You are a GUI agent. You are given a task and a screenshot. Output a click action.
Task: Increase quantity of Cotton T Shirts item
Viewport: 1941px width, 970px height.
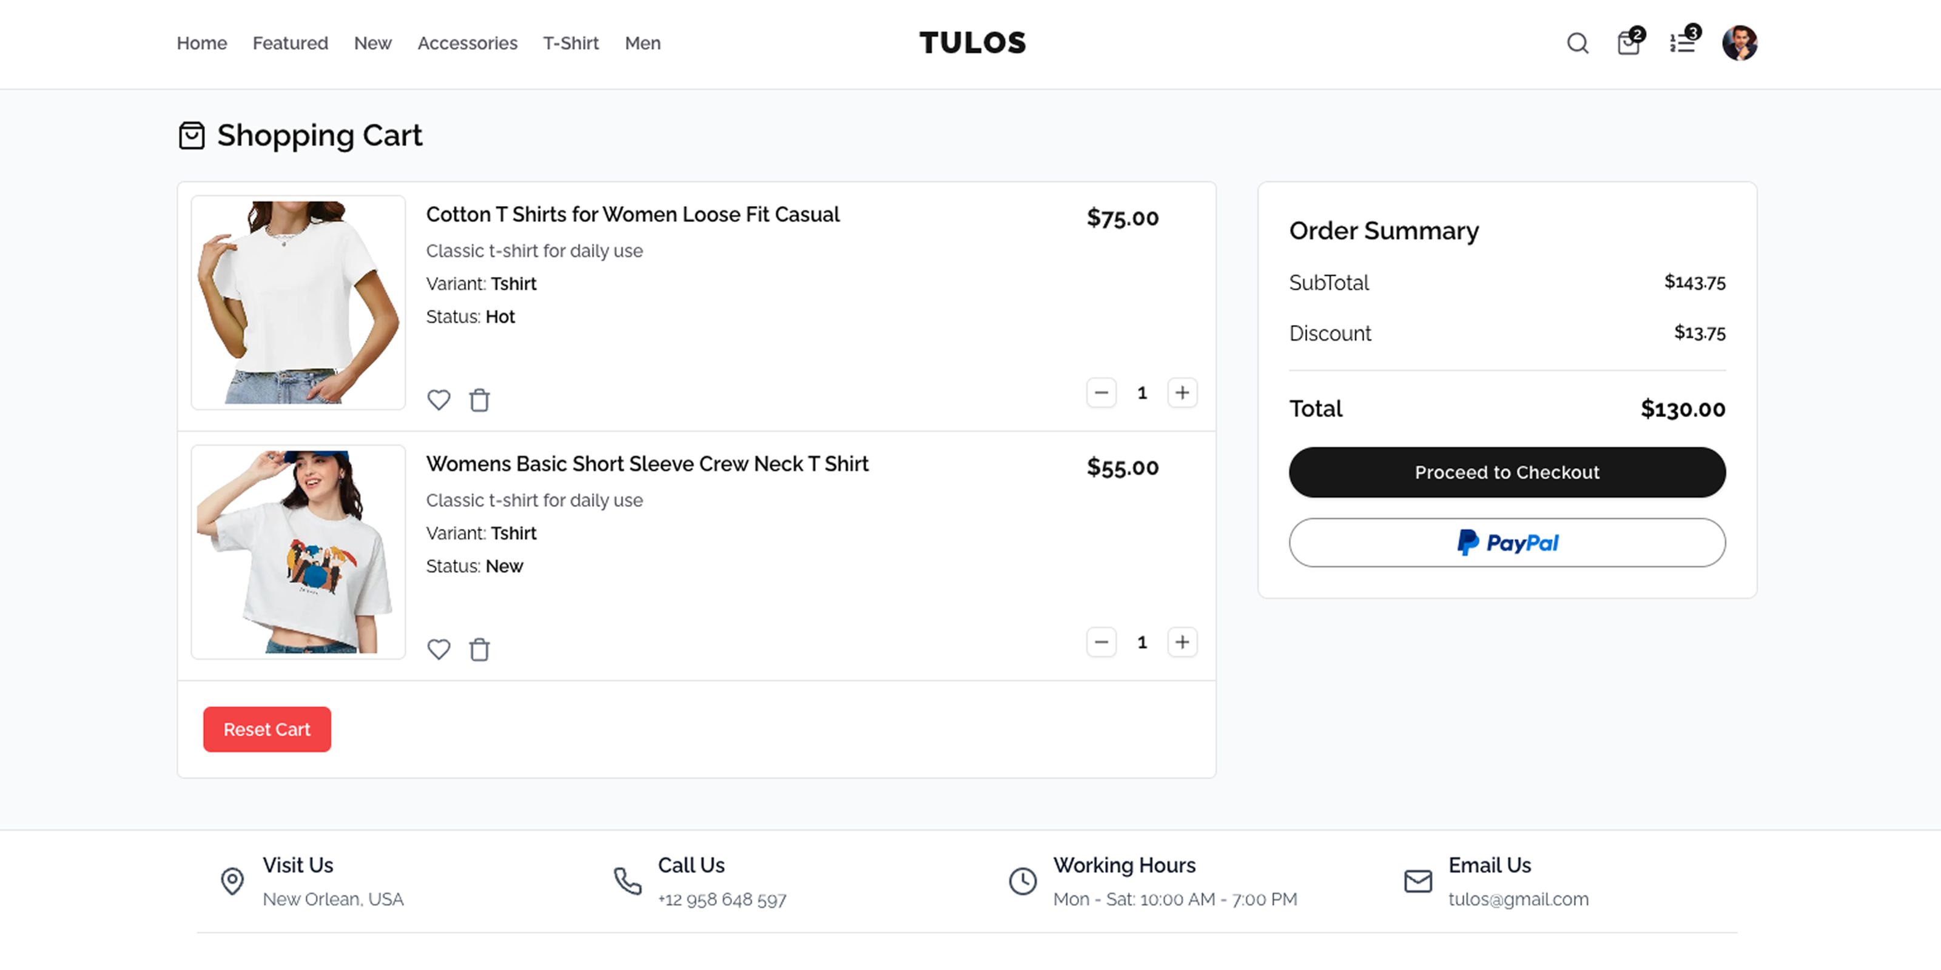click(1182, 392)
